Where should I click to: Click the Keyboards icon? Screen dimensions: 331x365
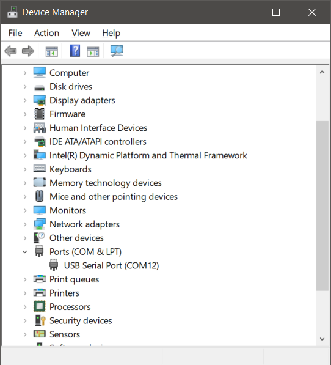(40, 168)
